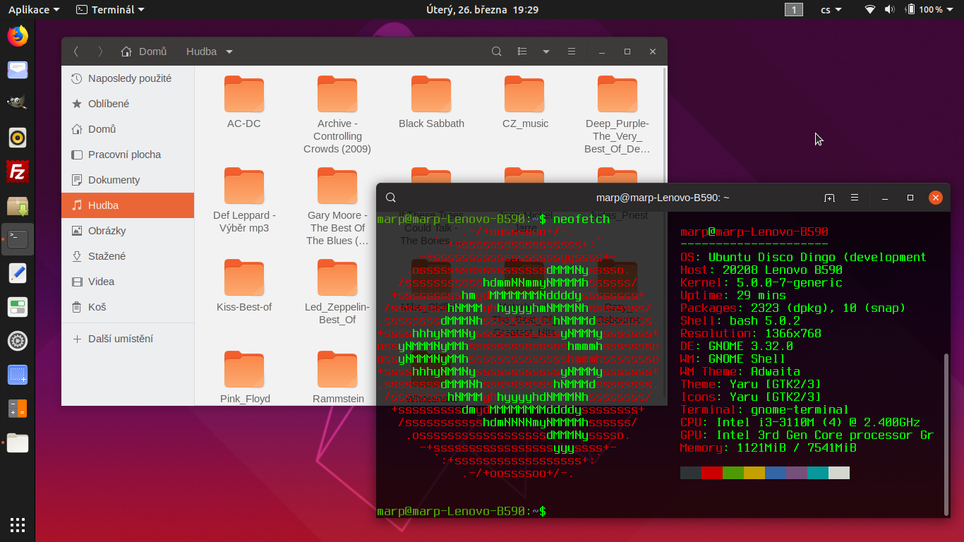Launch Thunderbird mail from the dock

pos(18,70)
